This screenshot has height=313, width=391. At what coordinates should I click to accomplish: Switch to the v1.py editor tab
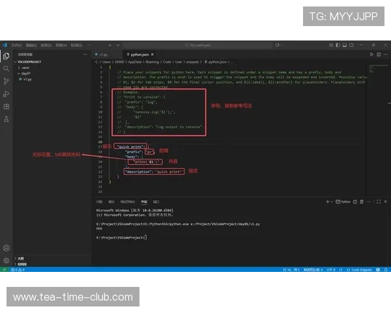coord(103,55)
